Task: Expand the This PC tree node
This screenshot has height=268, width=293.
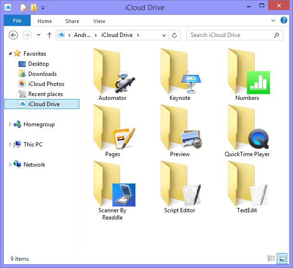Action: [10, 145]
